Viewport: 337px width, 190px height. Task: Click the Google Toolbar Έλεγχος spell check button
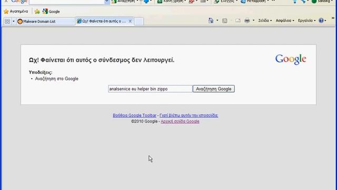pyautogui.click(x=226, y=2)
